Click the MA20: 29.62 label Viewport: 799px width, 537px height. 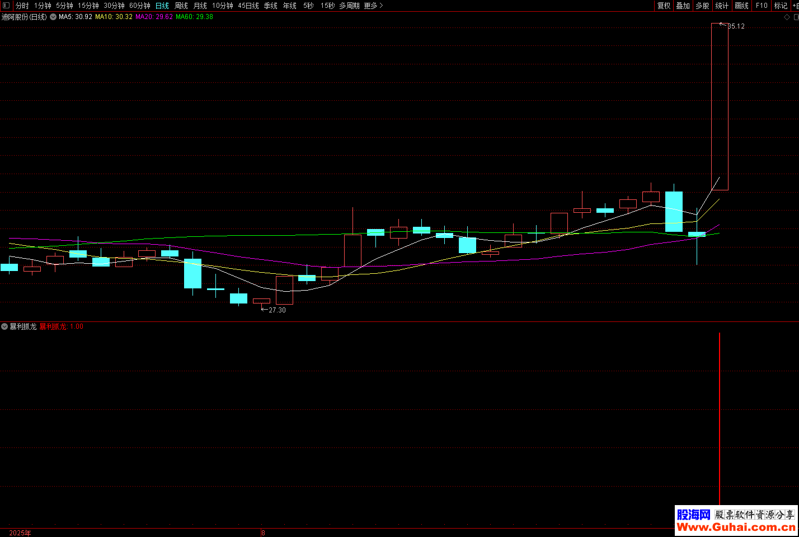(154, 17)
